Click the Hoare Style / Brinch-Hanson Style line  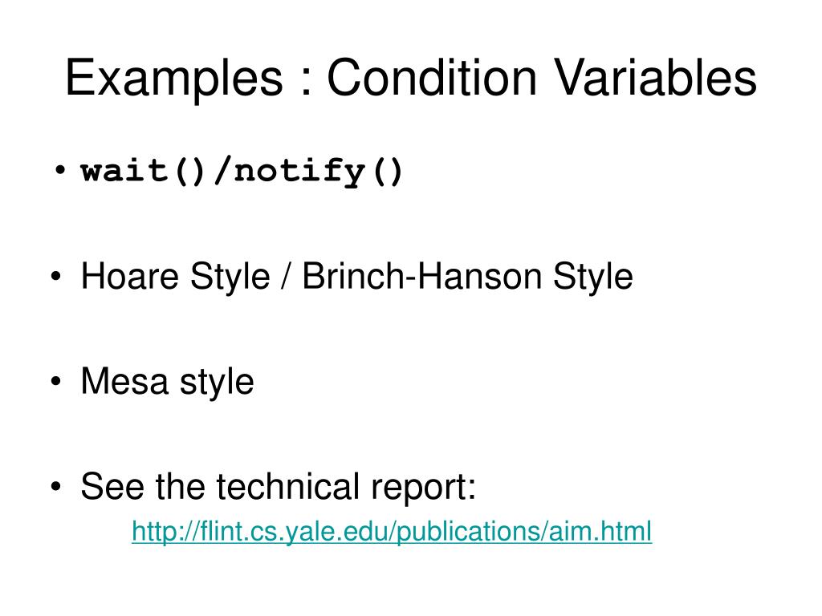click(356, 277)
